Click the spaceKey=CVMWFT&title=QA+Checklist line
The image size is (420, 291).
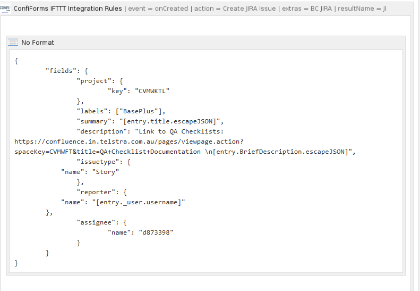point(185,152)
